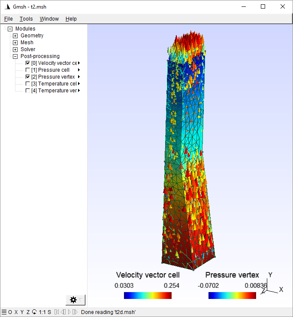The height and width of the screenshot is (317, 293).
Task: Click the gear settings button
Action: [x=73, y=299]
